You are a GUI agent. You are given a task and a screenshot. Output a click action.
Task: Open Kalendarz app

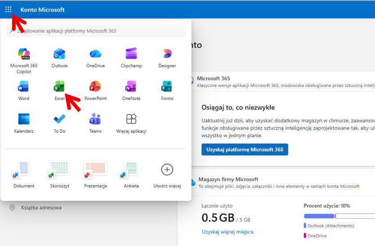click(x=24, y=123)
